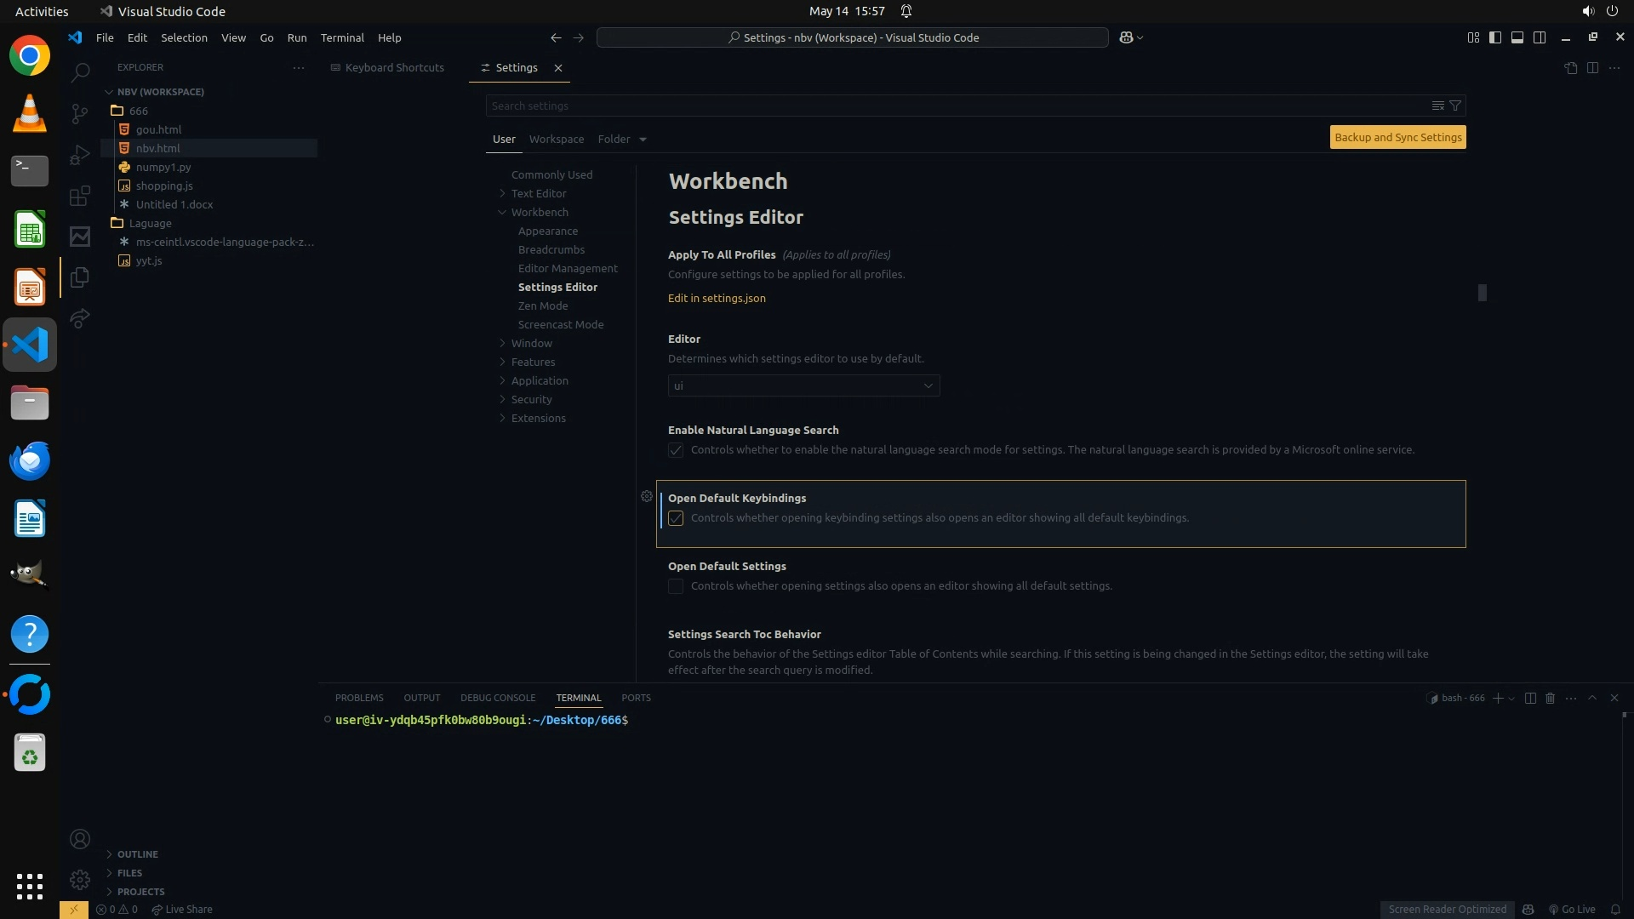Expand the Window settings category
This screenshot has height=919, width=1634.
click(x=531, y=343)
